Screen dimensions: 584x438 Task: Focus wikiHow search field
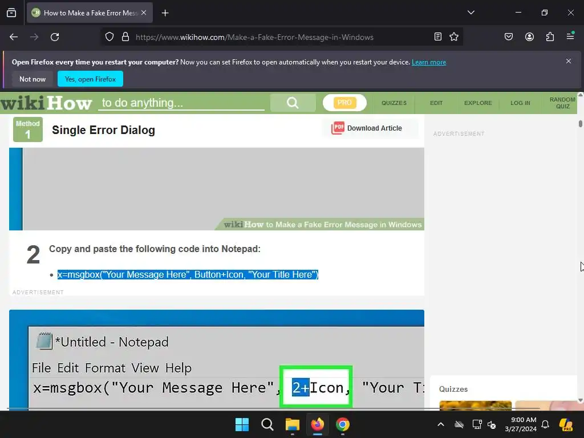pos(181,103)
